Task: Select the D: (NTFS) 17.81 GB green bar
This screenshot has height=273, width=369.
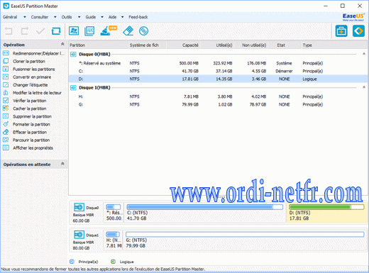Action: tap(326, 207)
